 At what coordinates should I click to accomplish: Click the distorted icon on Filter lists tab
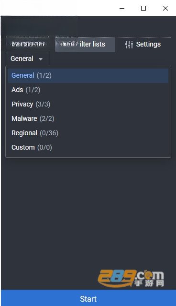pos(67,44)
